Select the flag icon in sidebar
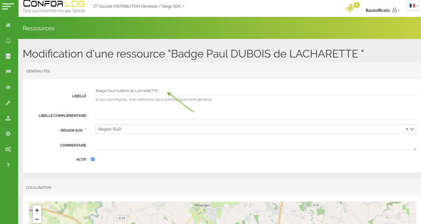 pos(8,72)
